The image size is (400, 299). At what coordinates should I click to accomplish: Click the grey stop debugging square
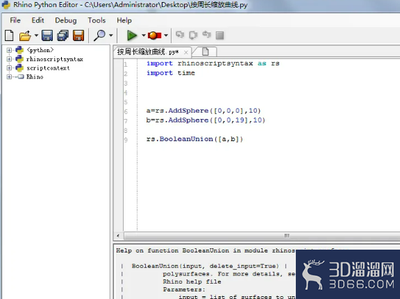click(219, 35)
